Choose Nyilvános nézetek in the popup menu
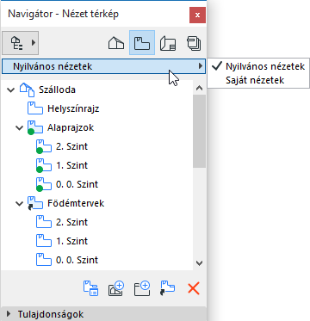The width and height of the screenshot is (310, 321). (265, 66)
